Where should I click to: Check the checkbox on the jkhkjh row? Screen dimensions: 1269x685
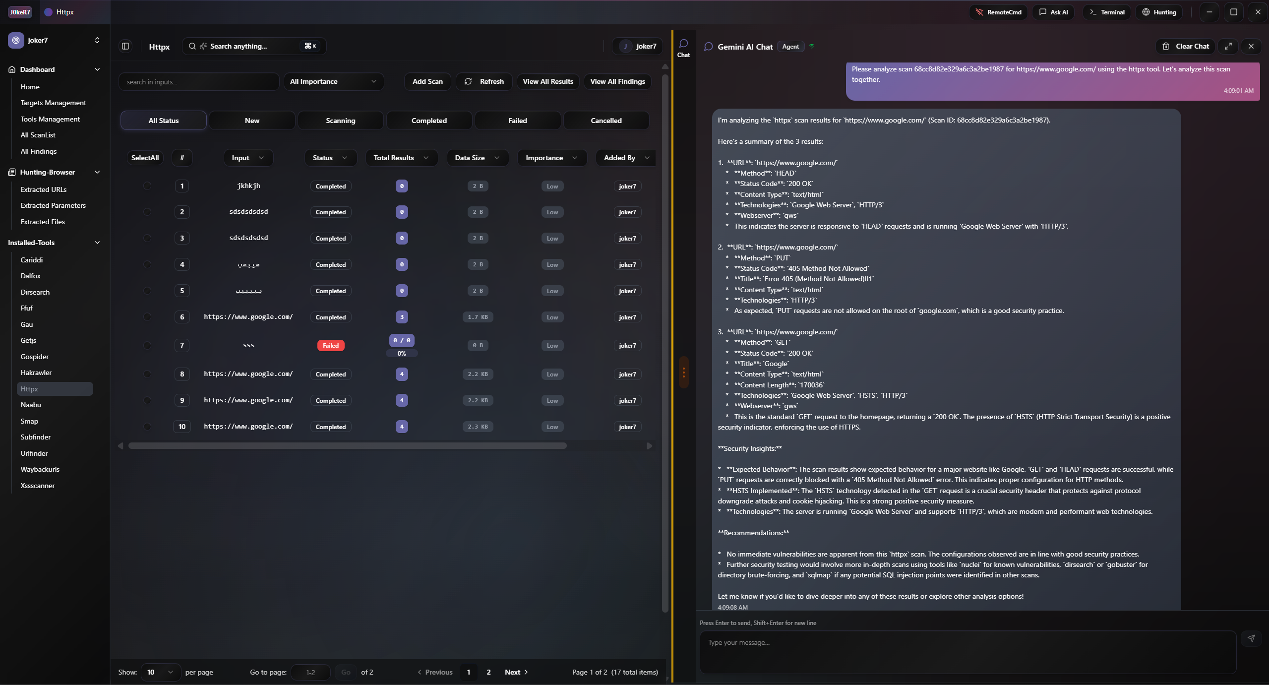pos(147,186)
